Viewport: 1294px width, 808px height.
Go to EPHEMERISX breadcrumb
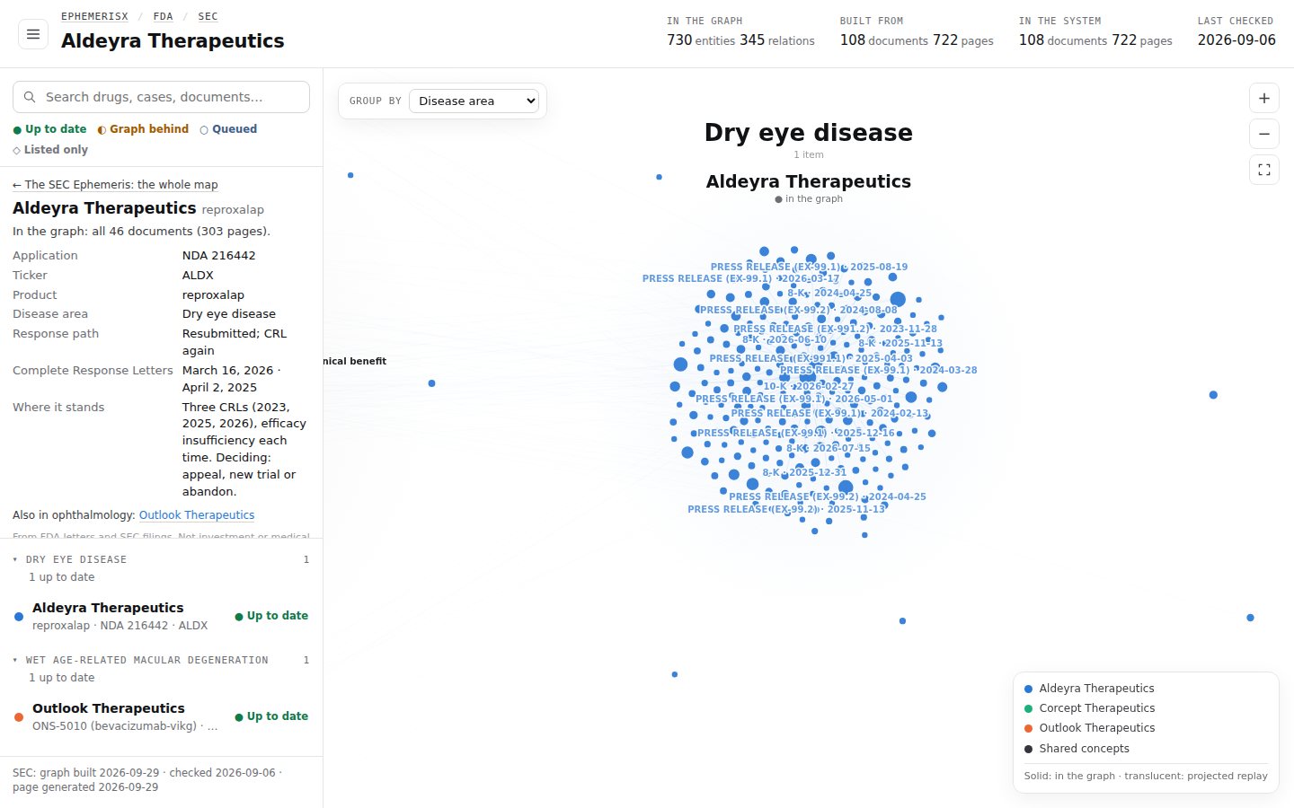[x=94, y=16]
